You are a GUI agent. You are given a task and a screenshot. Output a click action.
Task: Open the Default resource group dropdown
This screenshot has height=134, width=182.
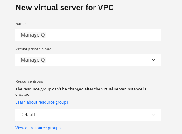tap(88, 115)
